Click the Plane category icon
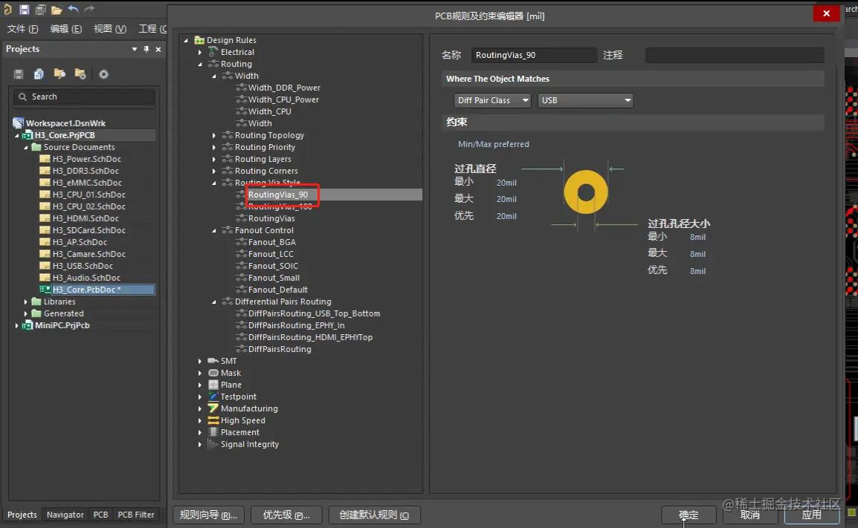858x528 pixels. coord(213,385)
